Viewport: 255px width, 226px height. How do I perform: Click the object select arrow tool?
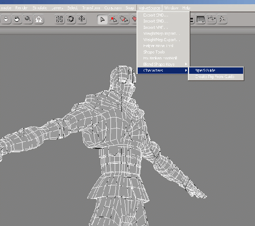102,20
